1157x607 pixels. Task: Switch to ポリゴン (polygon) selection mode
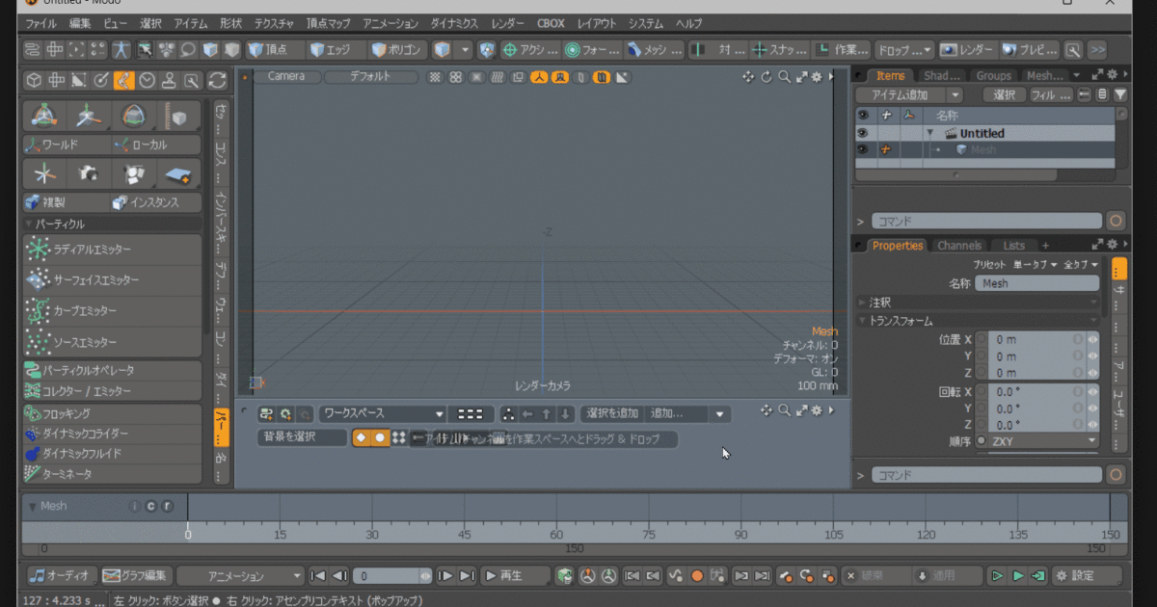click(x=396, y=49)
